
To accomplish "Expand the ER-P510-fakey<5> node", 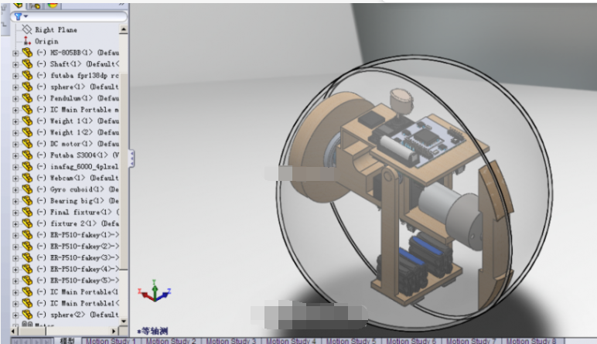I will [x=15, y=281].
